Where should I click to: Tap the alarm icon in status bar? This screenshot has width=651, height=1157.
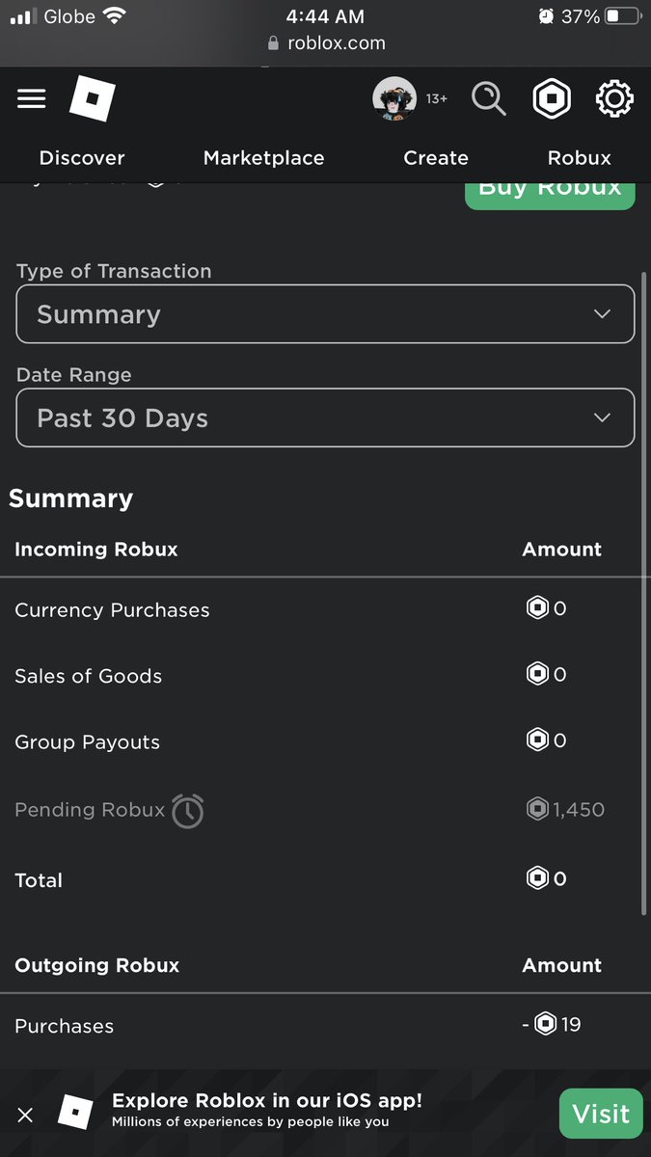pyautogui.click(x=546, y=16)
